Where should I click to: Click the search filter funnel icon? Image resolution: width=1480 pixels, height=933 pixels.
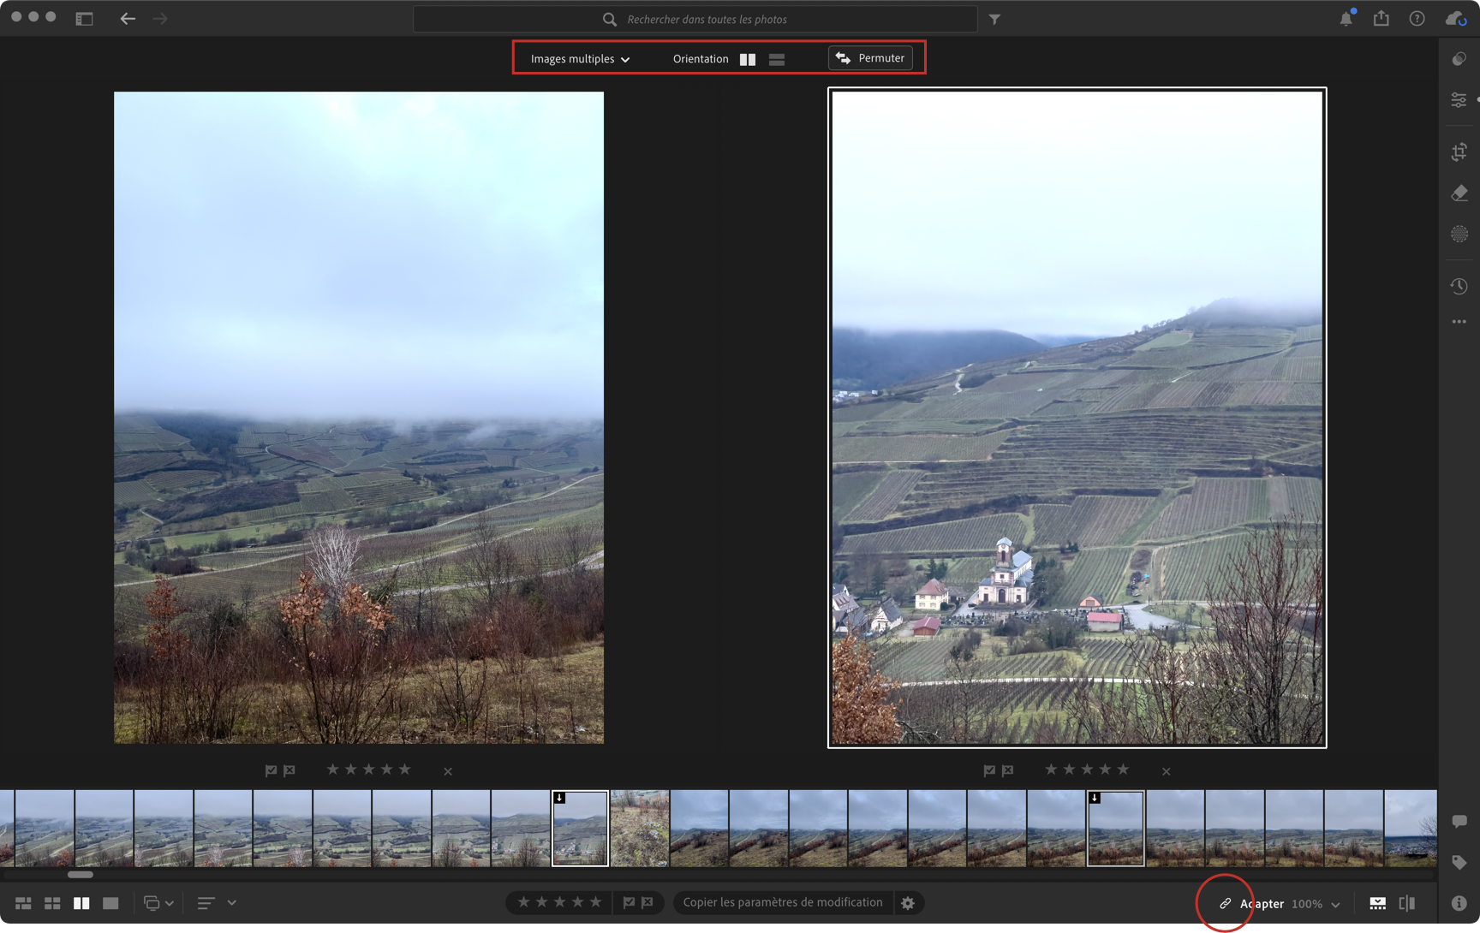[994, 19]
